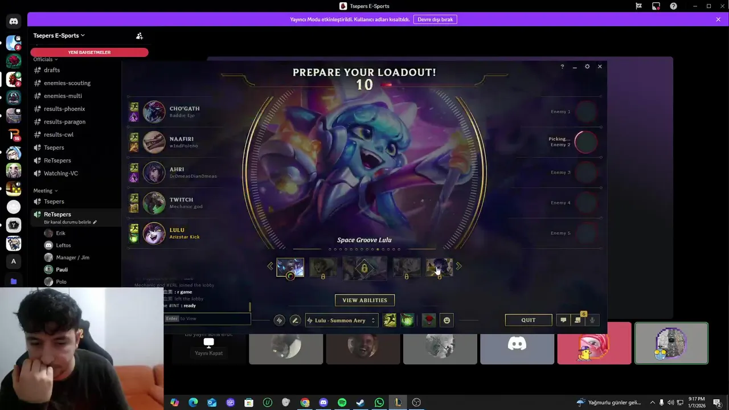Open the Lulu - Summon Aery rune dropdown

coord(342,321)
